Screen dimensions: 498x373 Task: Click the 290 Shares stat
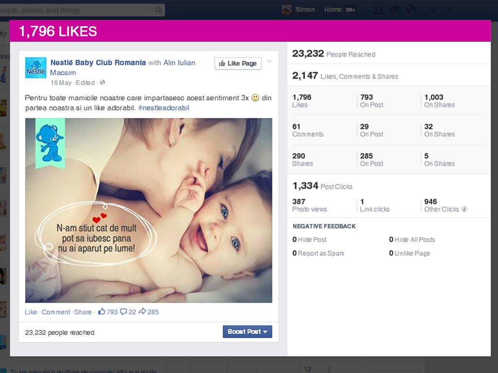point(302,159)
